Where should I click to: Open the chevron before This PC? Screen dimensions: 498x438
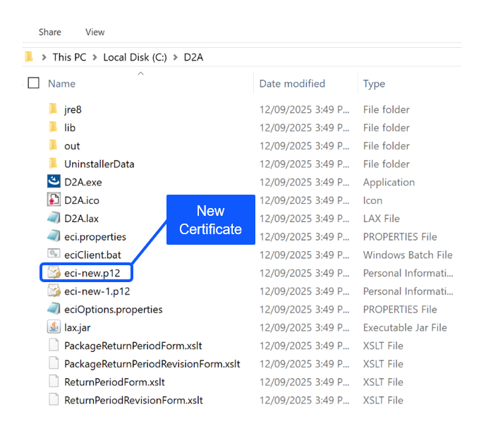[44, 57]
